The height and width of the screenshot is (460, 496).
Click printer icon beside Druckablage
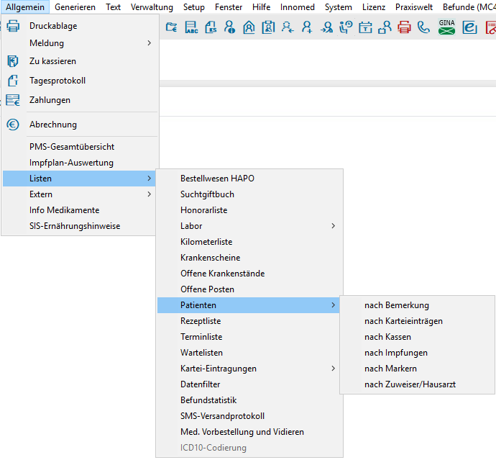coord(13,26)
